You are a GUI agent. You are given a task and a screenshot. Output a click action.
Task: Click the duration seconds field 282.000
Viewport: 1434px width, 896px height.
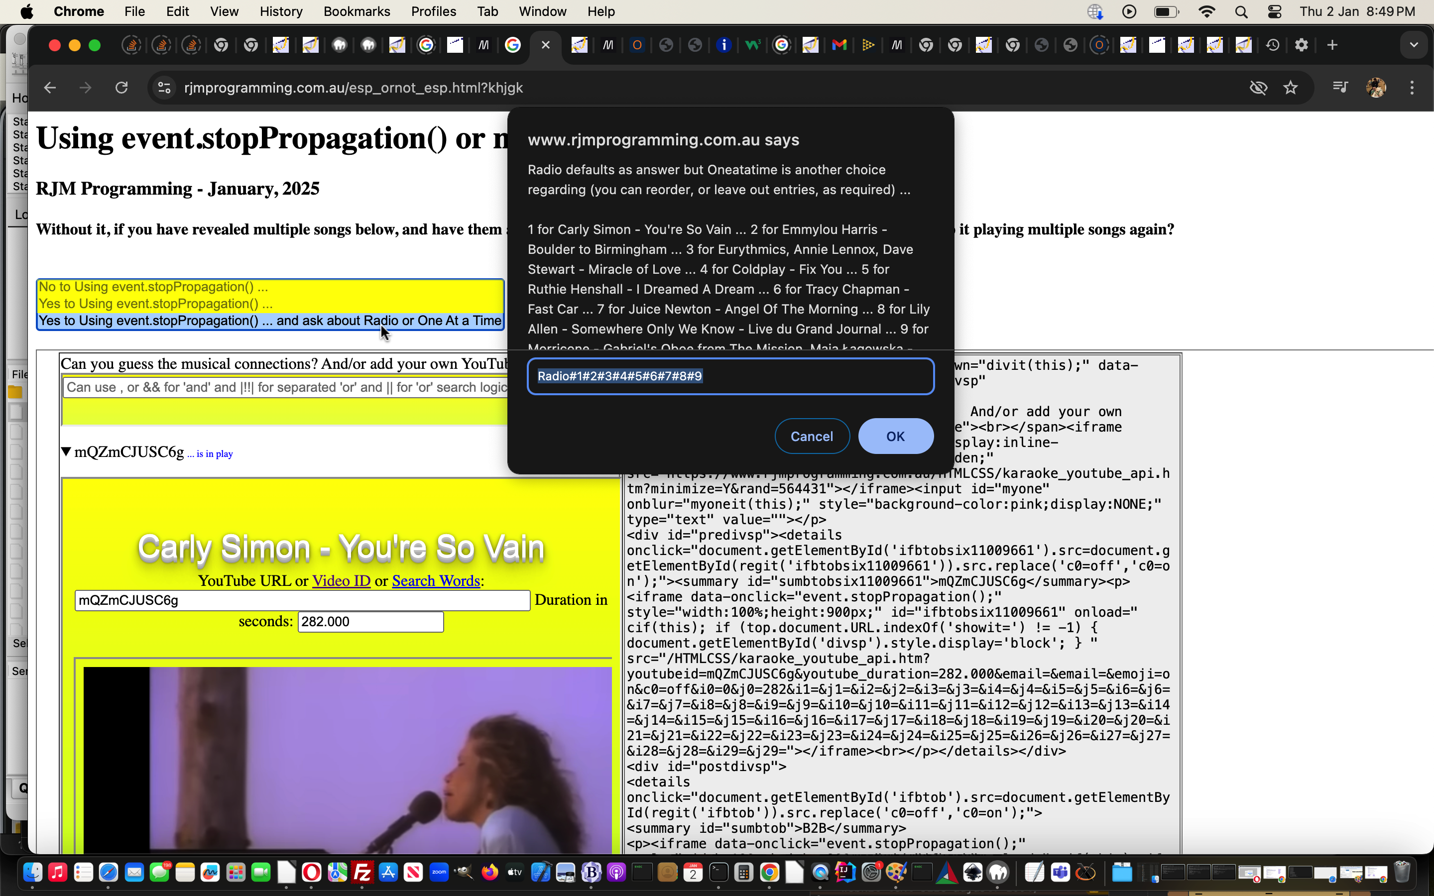(x=371, y=622)
